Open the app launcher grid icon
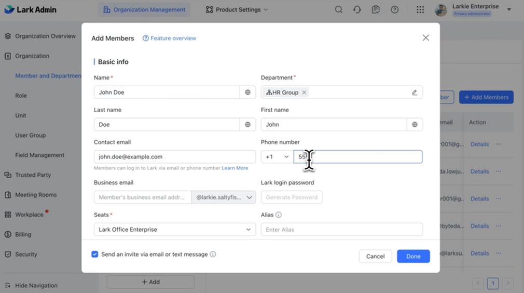The width and height of the screenshot is (524, 293). (420, 10)
